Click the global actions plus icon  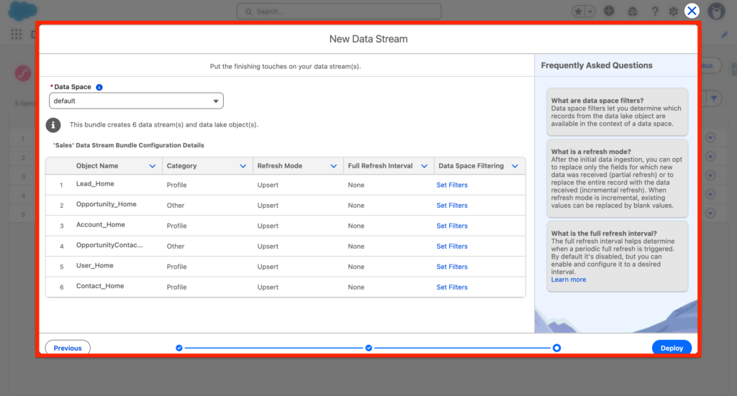(x=609, y=11)
